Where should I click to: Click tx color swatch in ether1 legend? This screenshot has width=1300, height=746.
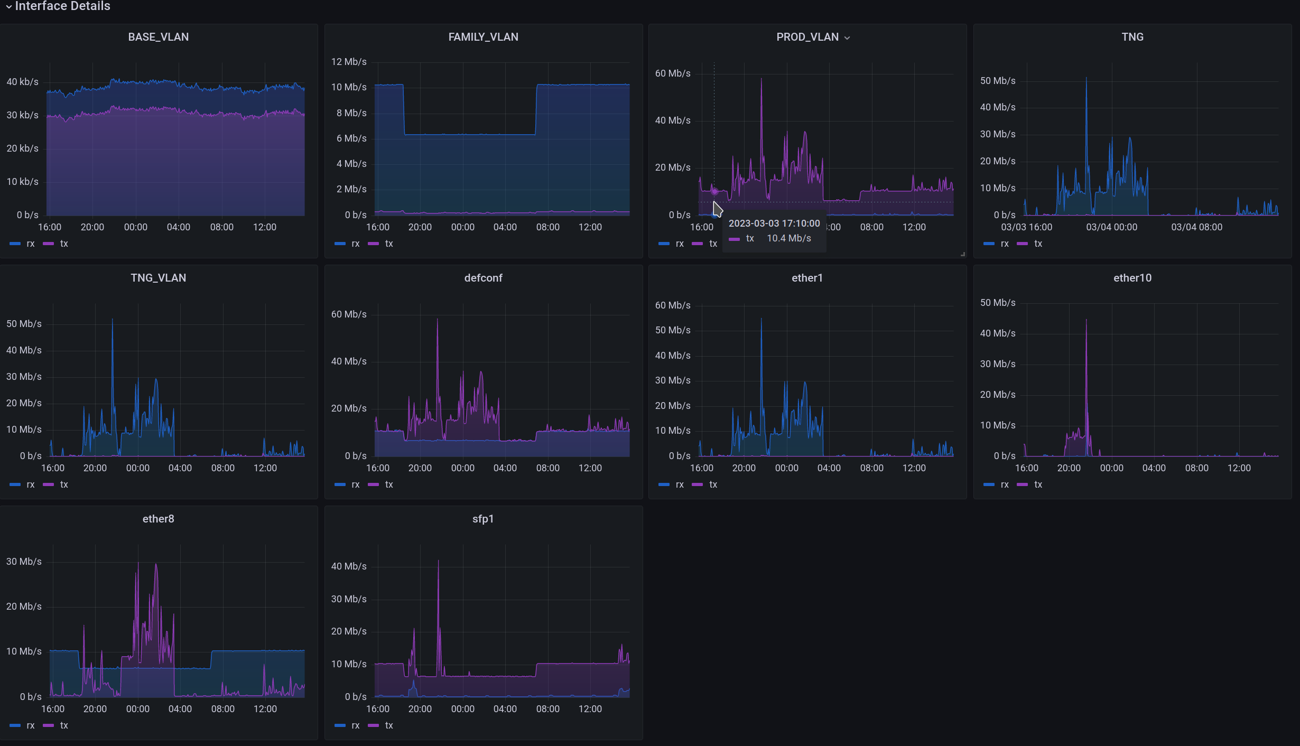click(697, 484)
